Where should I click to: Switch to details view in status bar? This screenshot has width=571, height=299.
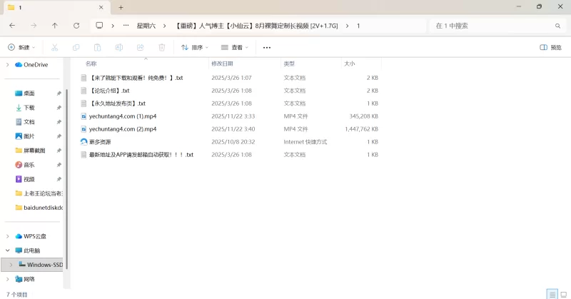[552, 294]
